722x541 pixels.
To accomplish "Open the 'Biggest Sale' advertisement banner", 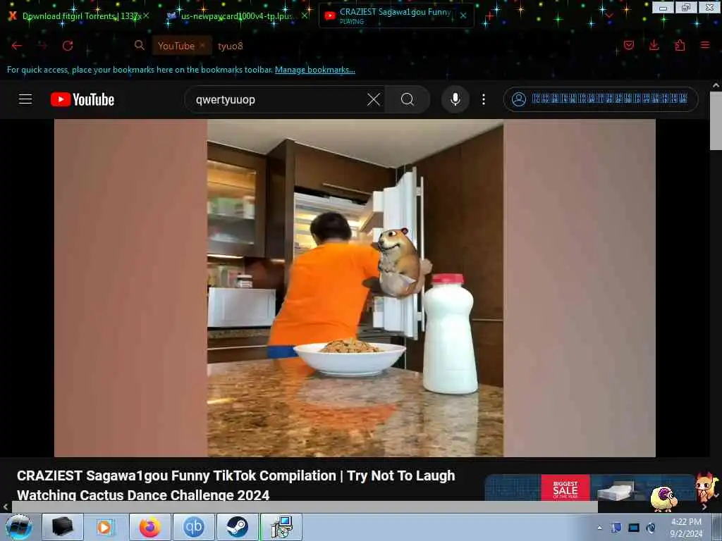I will [x=589, y=487].
